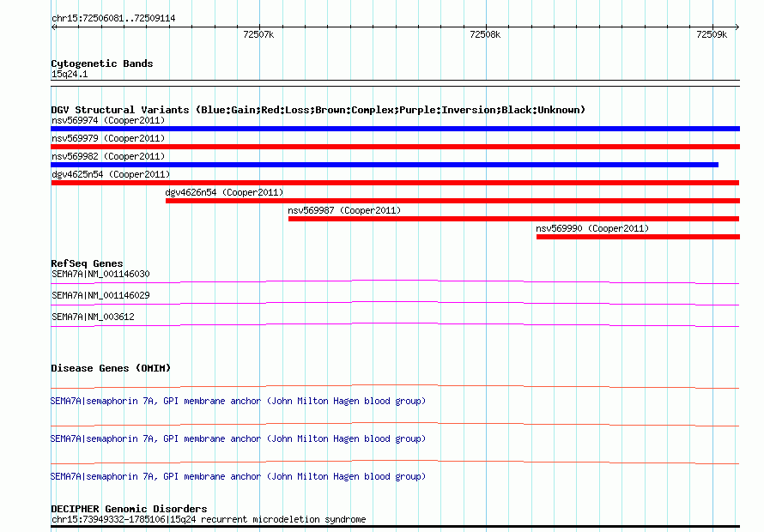Click the 15q24.1 cytogenetic band label
Screen dimensions: 764x532
[x=70, y=75]
